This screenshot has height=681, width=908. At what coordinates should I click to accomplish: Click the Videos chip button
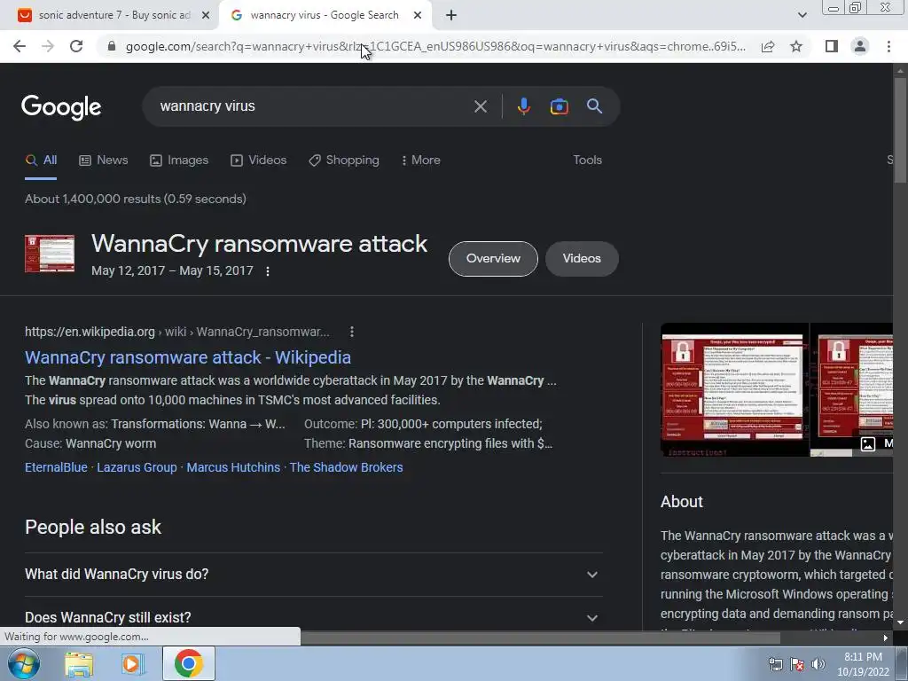click(x=582, y=259)
